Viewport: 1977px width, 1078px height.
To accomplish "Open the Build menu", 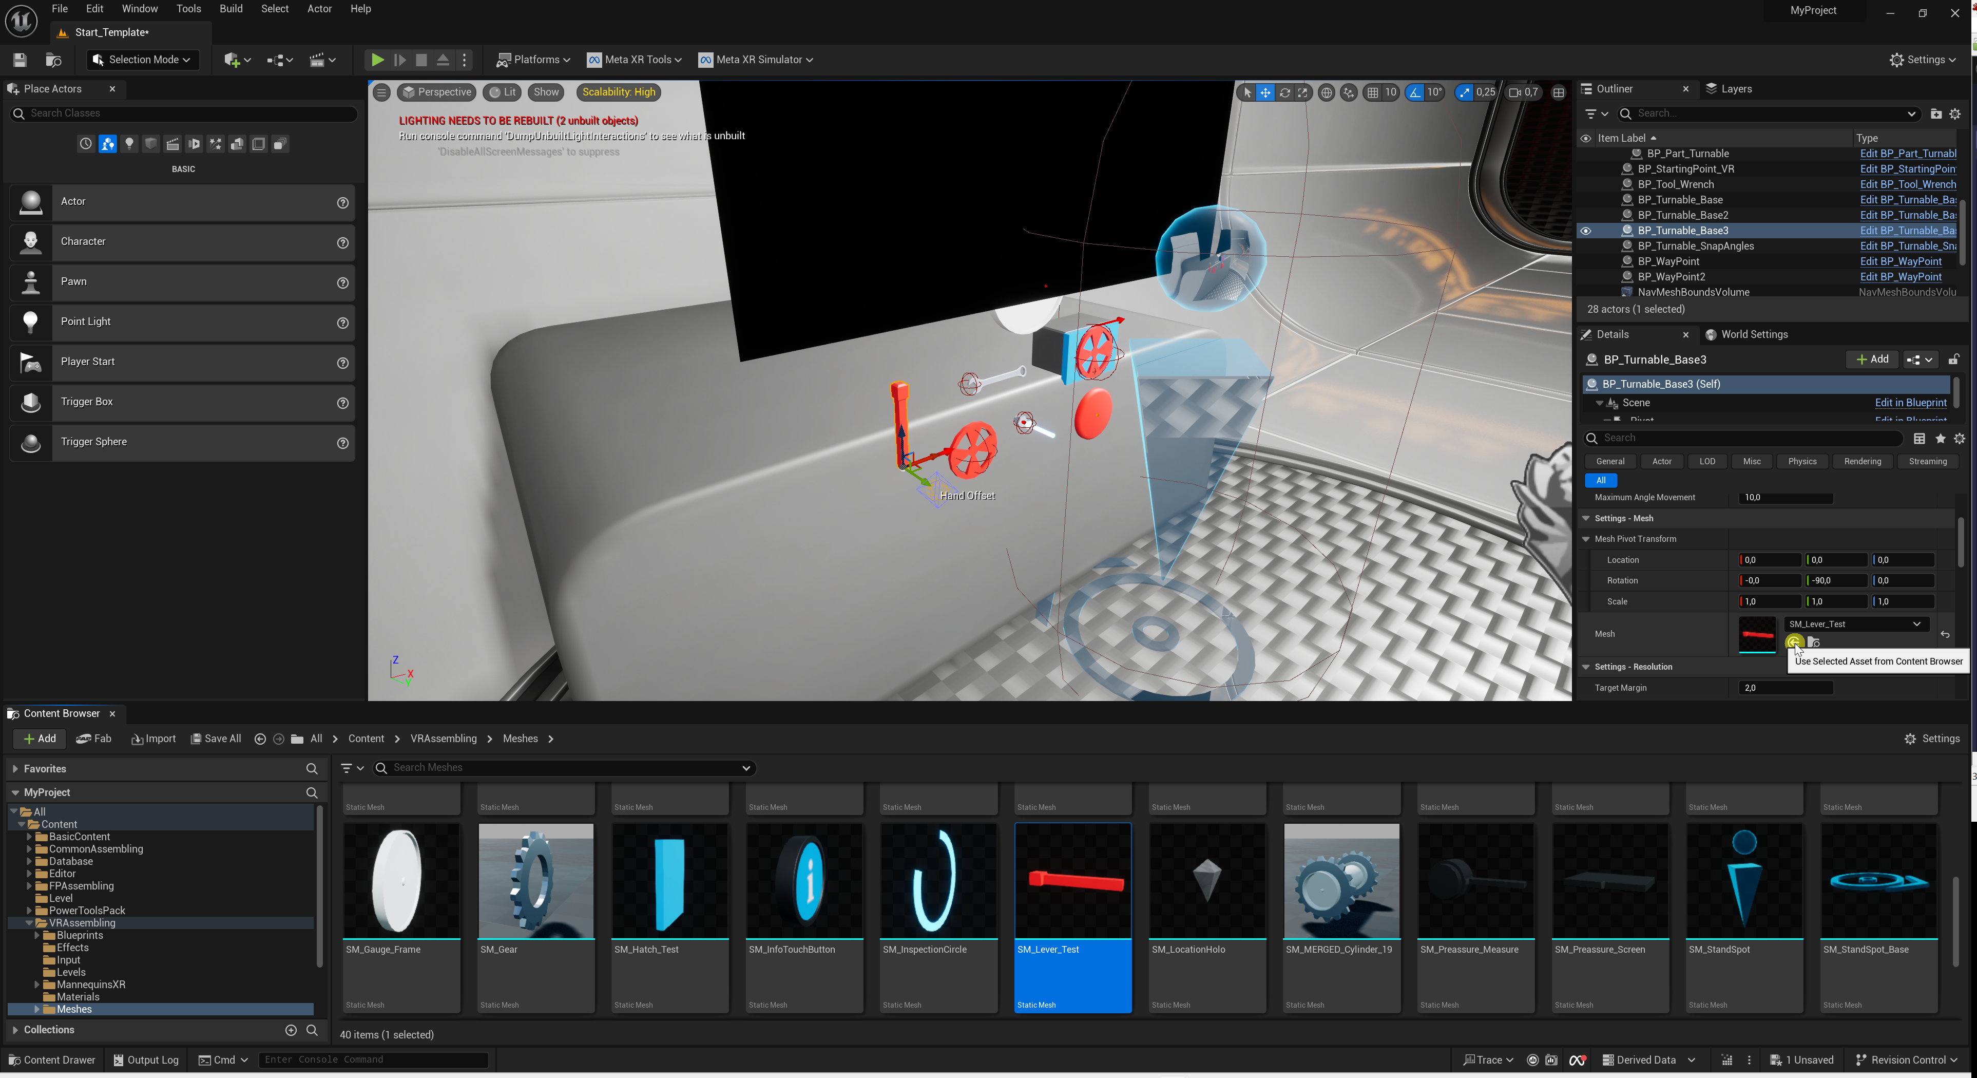I will pyautogui.click(x=230, y=8).
